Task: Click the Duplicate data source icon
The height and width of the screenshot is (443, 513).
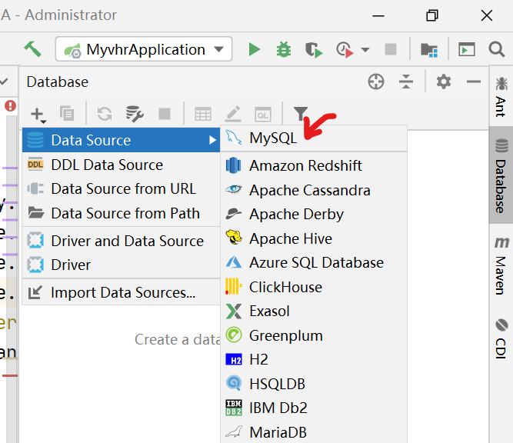Action: pyautogui.click(x=67, y=114)
